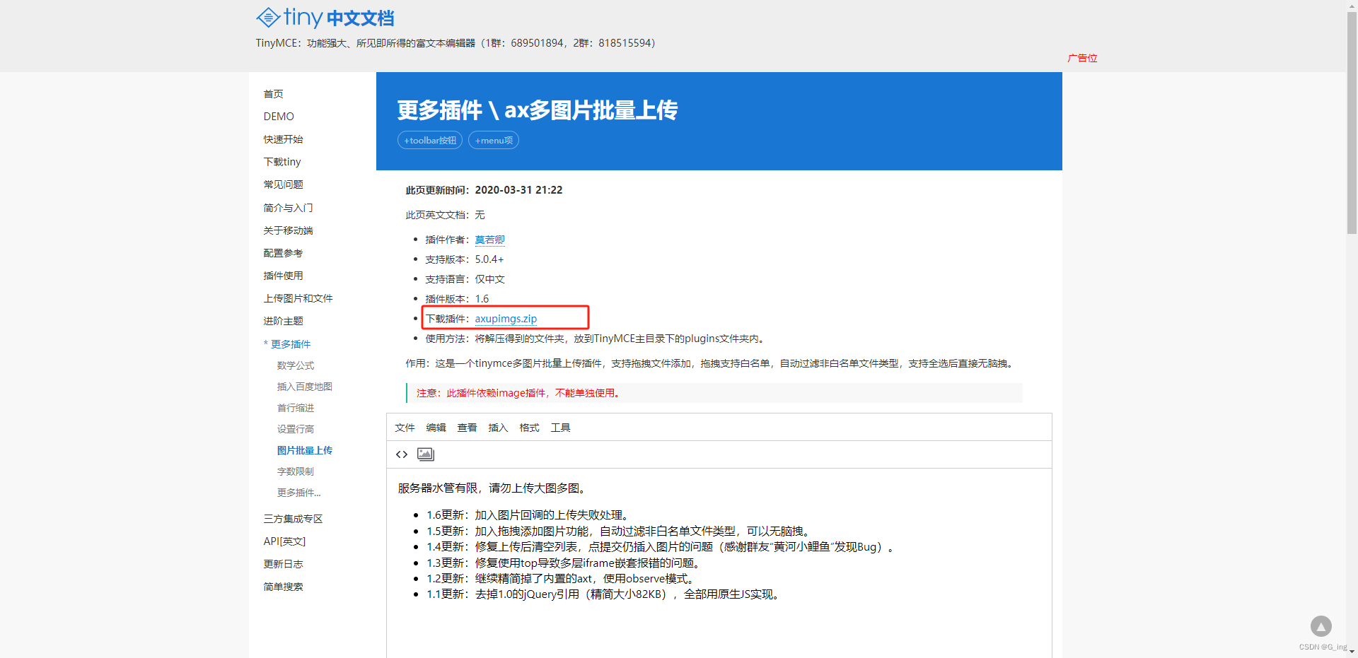
Task: Collapse the 更多插件 sidebar section
Action: click(287, 344)
